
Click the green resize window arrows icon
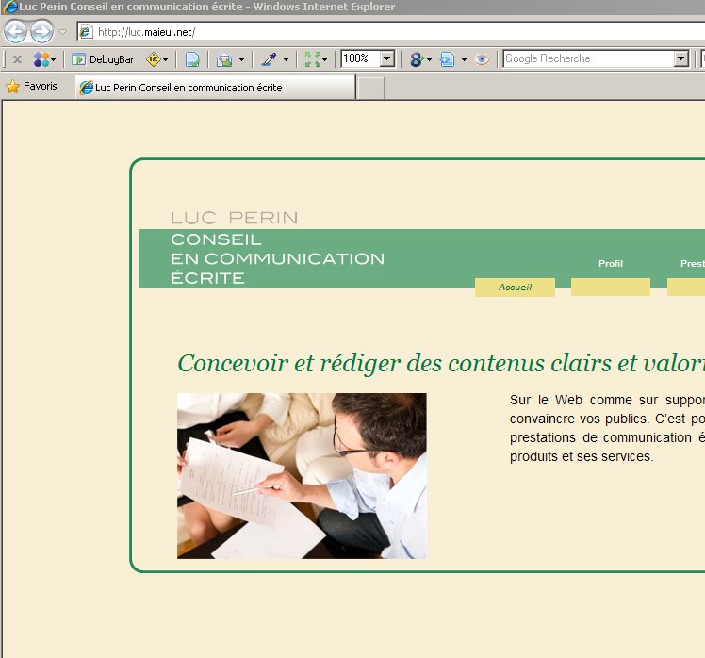pyautogui.click(x=313, y=59)
